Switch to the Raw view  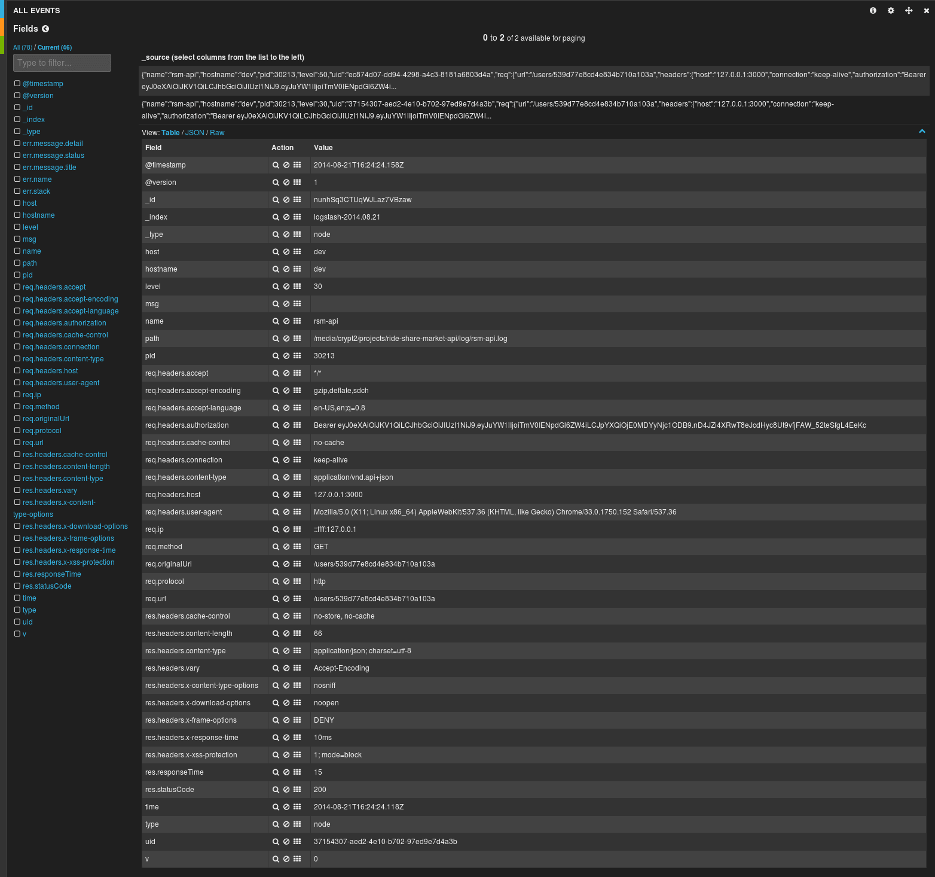point(217,132)
